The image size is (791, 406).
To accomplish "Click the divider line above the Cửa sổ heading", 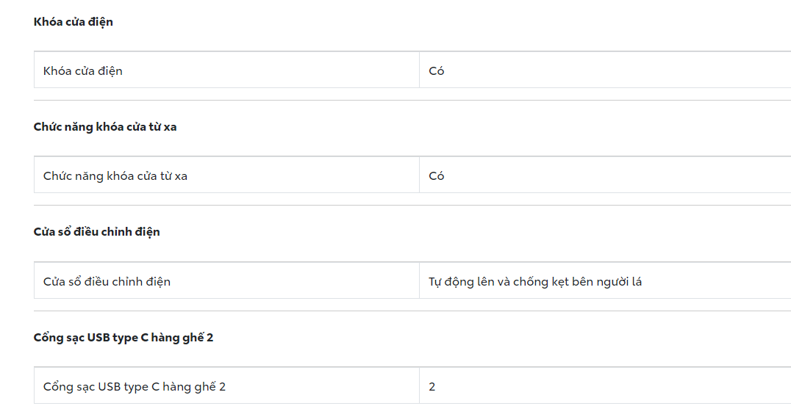I will 412,206.
